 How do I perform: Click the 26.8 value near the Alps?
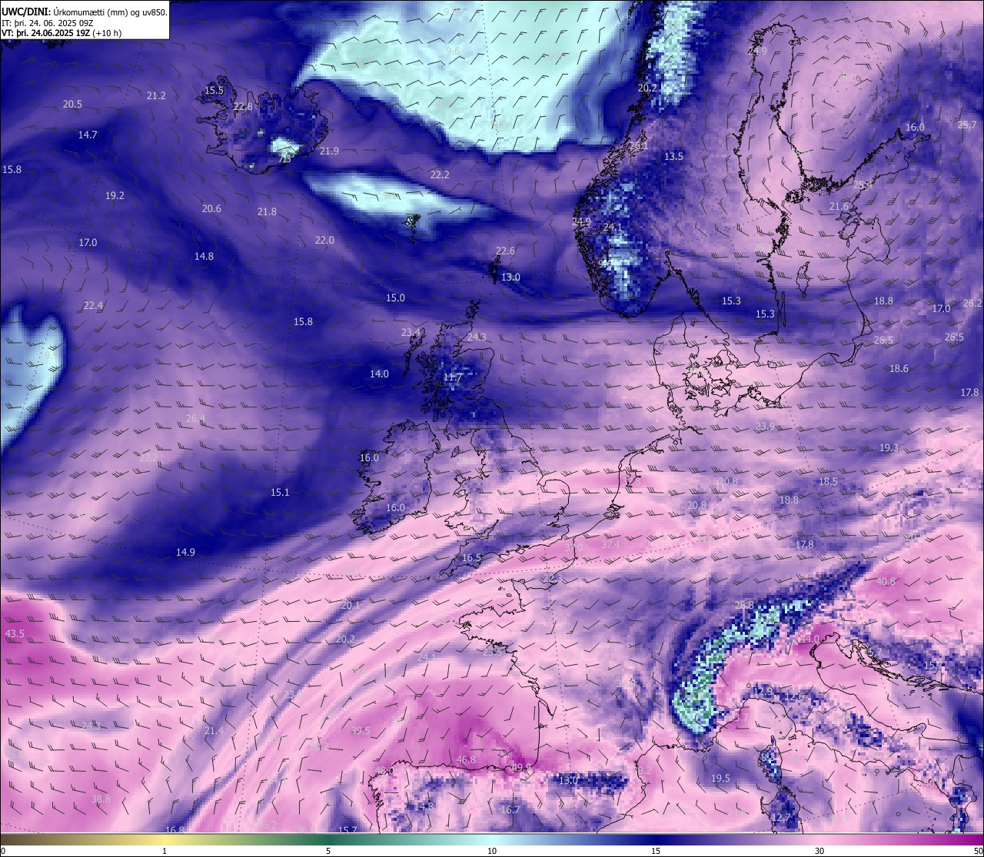click(744, 605)
